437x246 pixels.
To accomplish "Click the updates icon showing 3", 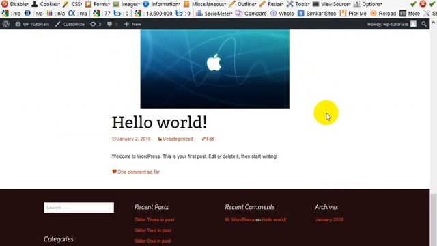I will [96, 25].
